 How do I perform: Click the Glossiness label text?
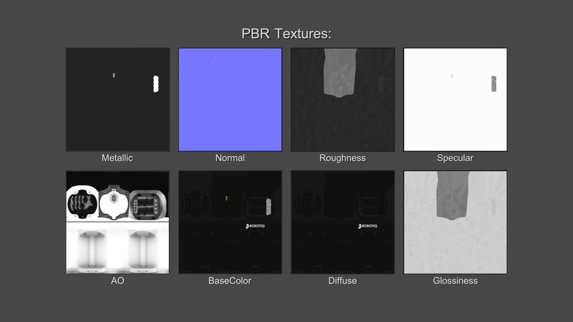pos(455,281)
